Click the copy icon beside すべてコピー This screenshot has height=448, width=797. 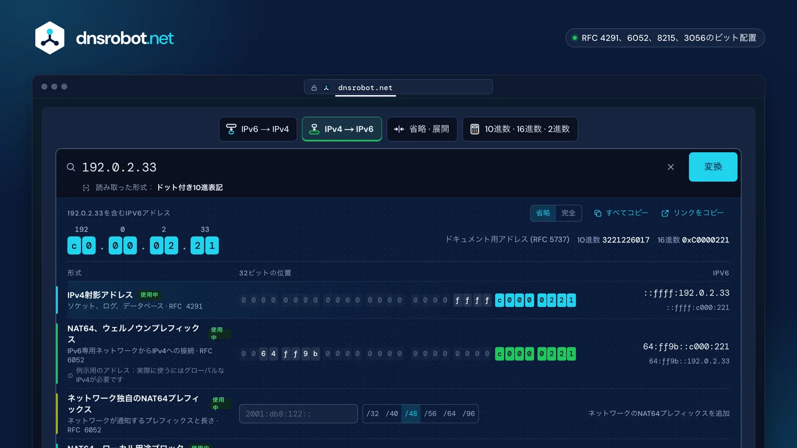(x=598, y=213)
